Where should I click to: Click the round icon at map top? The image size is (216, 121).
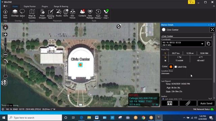click(x=118, y=26)
